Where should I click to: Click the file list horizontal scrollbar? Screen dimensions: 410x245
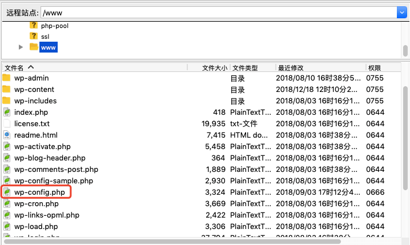[x=172, y=242]
